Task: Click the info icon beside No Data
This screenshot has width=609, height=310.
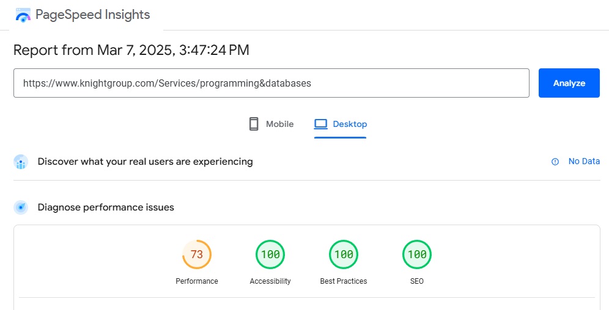Action: [555, 162]
